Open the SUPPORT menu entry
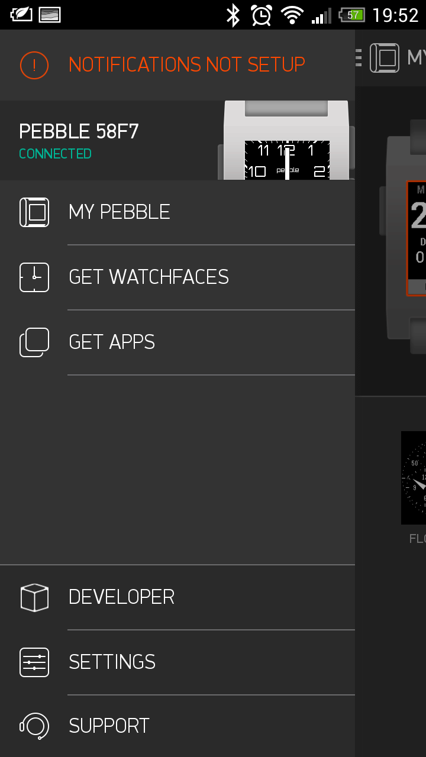 (109, 726)
